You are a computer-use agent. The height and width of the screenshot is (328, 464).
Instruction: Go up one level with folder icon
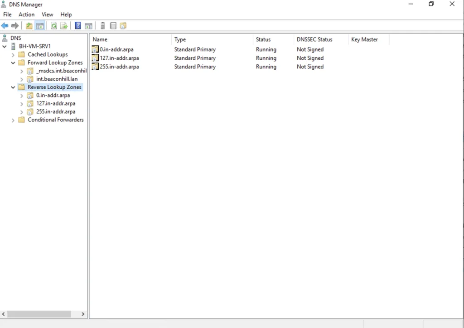click(x=29, y=26)
